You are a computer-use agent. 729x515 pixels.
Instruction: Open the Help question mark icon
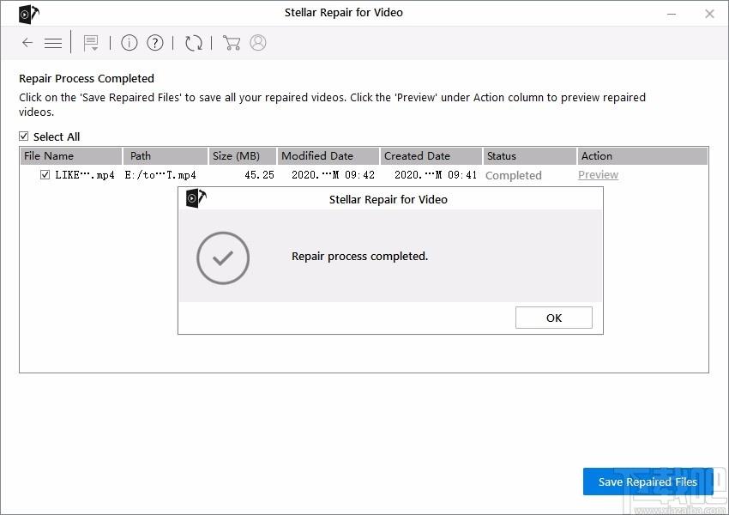[155, 43]
